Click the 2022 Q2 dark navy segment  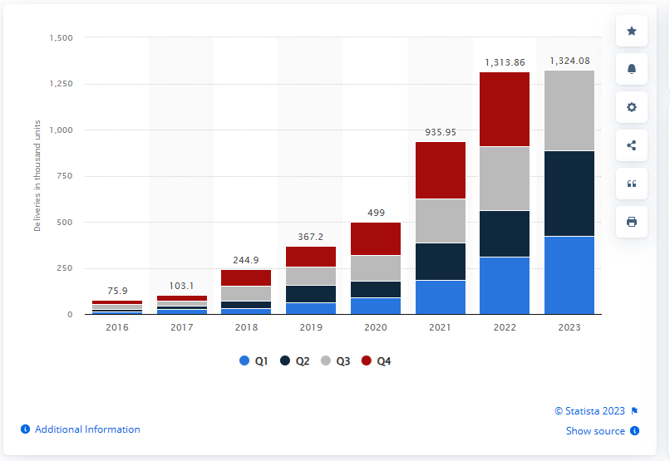point(505,233)
